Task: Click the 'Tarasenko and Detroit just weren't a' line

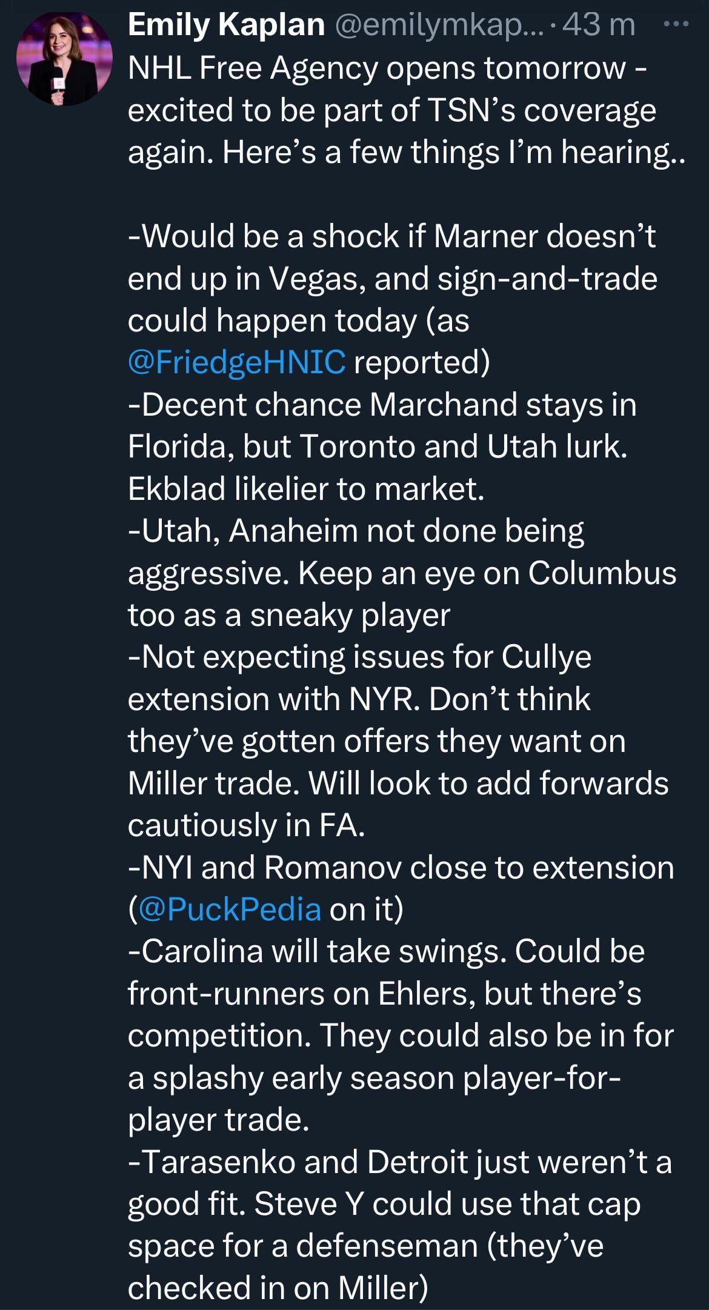Action: coord(399,1162)
